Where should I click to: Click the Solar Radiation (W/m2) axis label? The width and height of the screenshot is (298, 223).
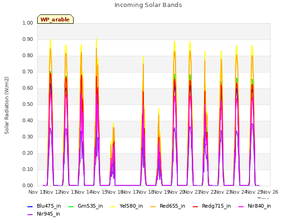click(x=7, y=105)
